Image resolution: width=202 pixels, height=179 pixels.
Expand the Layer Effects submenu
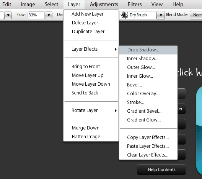[x=91, y=49]
